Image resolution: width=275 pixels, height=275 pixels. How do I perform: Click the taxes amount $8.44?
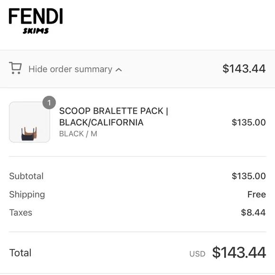pyautogui.click(x=253, y=212)
